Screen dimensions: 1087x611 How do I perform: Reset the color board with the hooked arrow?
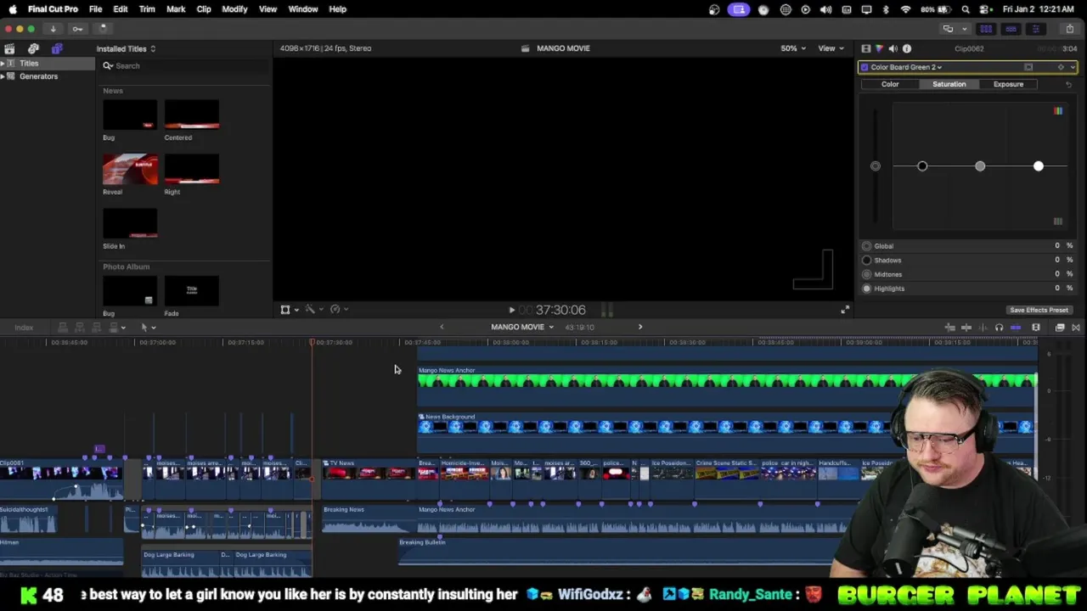(1069, 84)
